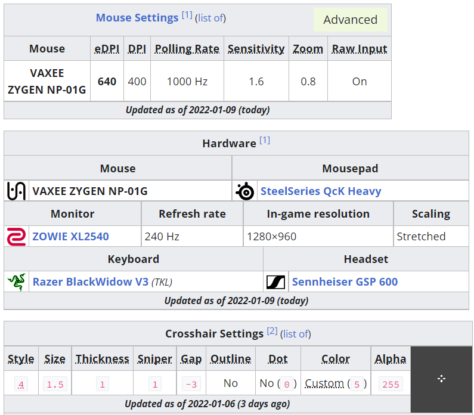Click the Thickness column header
The height and width of the screenshot is (415, 474).
pos(102,359)
